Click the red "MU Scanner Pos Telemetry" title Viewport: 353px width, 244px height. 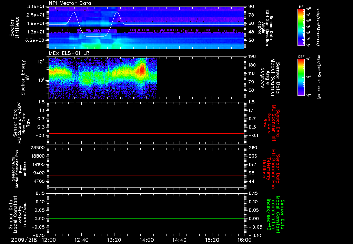tap(271, 169)
